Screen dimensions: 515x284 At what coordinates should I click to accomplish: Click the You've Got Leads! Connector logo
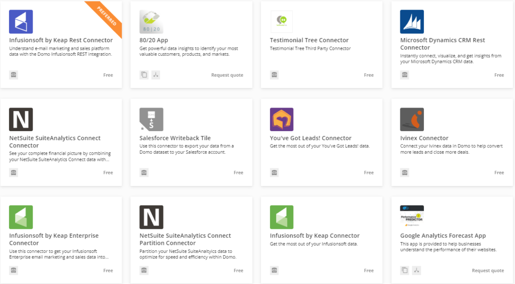click(x=282, y=120)
